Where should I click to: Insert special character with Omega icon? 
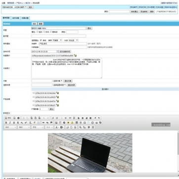(85, 123)
